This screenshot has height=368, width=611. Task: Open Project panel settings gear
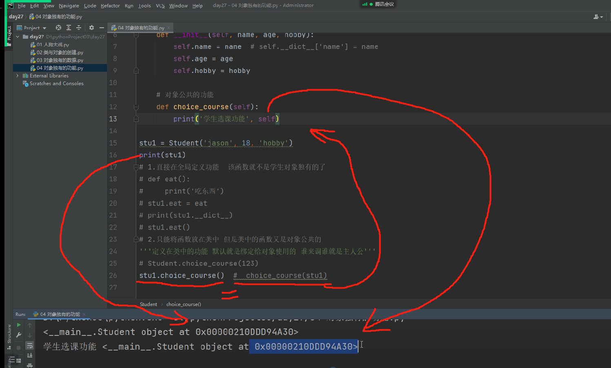(91, 28)
